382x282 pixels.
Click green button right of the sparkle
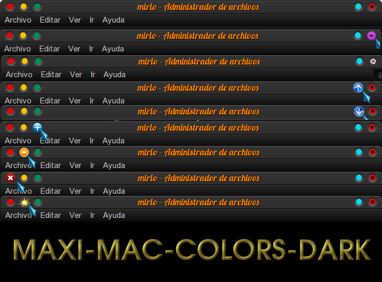pyautogui.click(x=38, y=202)
